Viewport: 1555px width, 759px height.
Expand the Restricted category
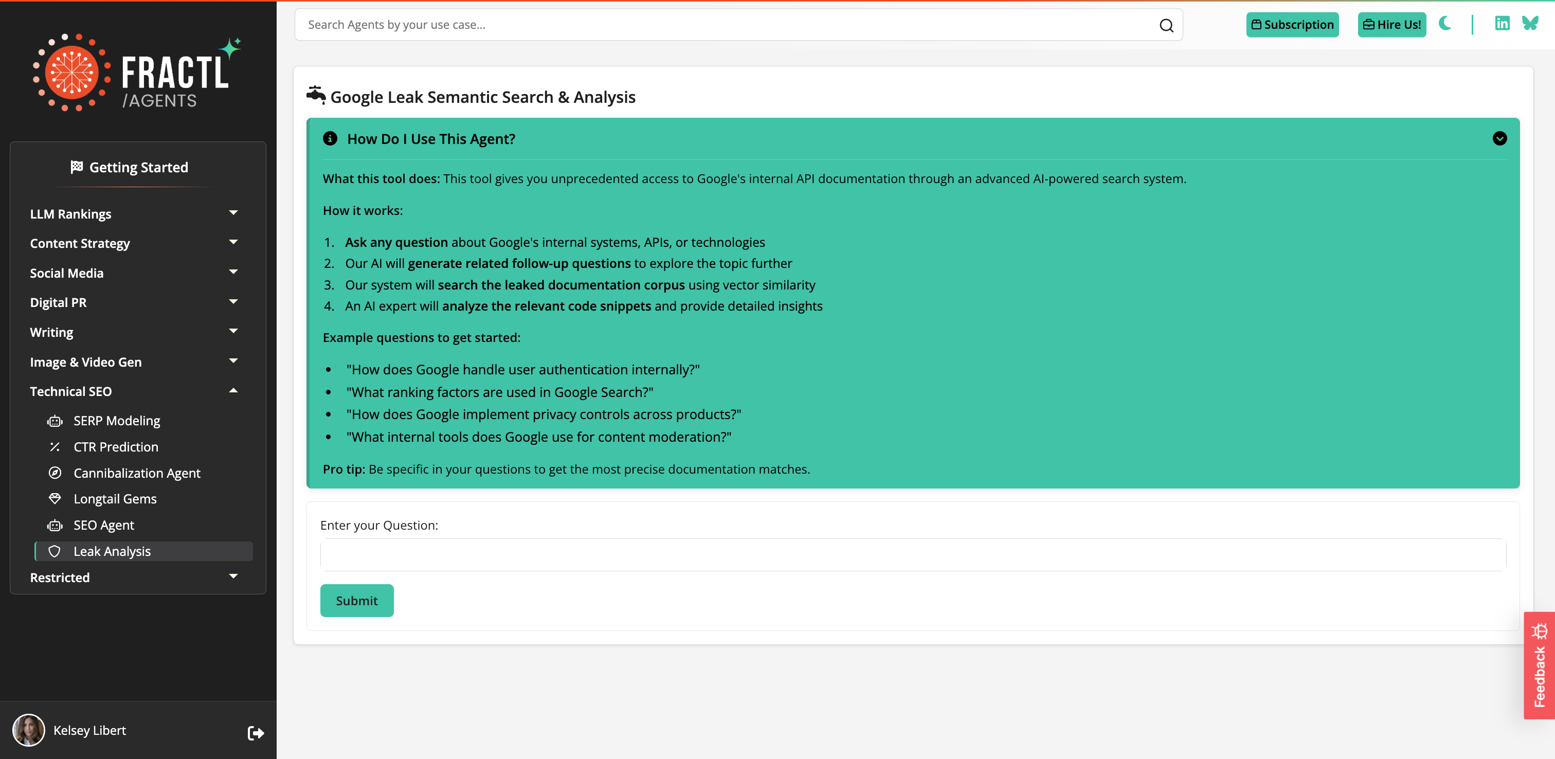coord(233,576)
